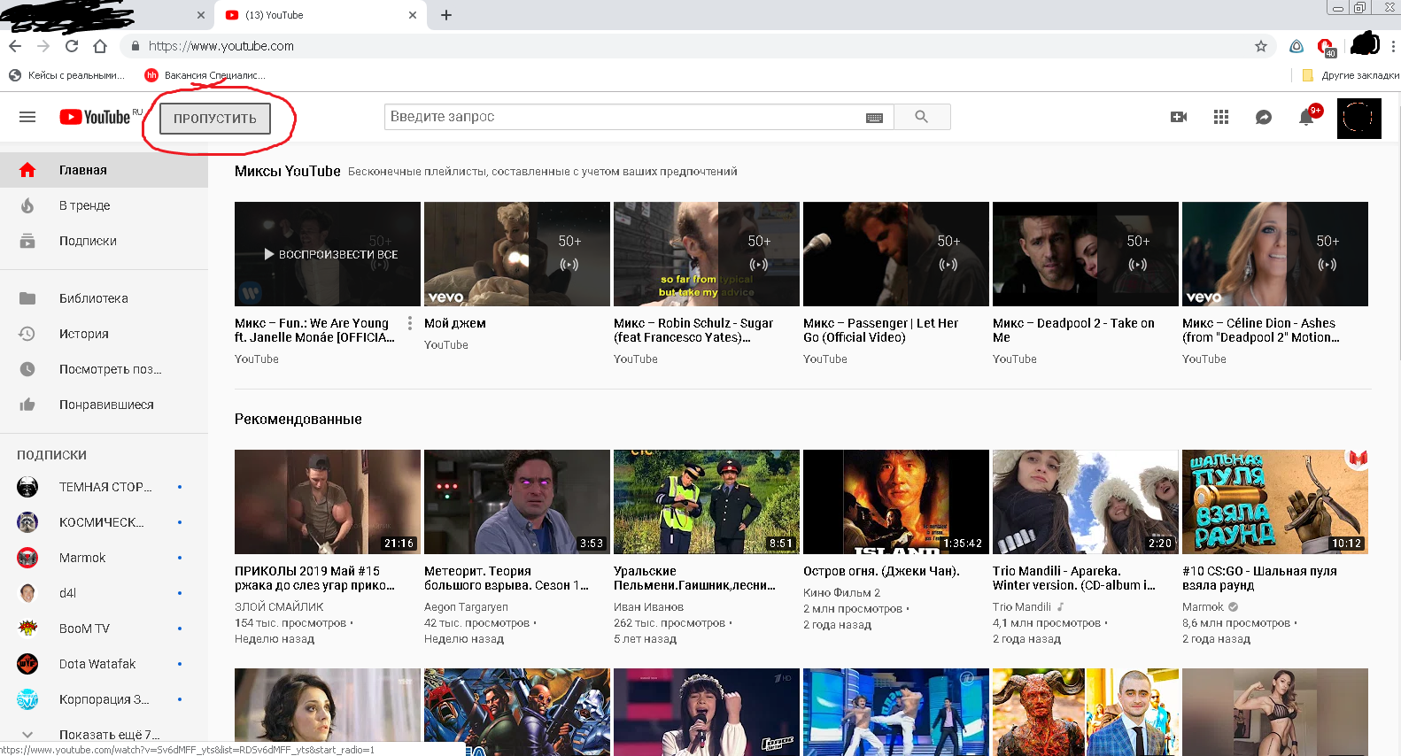
Task: Click the search magnifier button
Action: (x=921, y=117)
